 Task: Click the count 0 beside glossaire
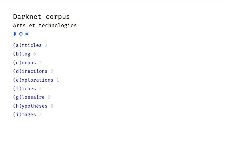point(49,97)
